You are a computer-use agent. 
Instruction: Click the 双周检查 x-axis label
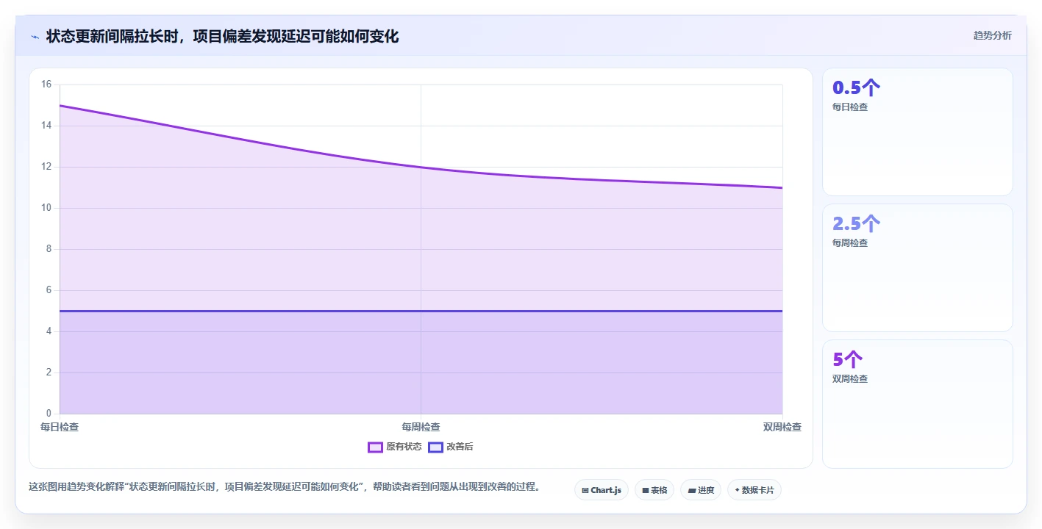coord(782,427)
